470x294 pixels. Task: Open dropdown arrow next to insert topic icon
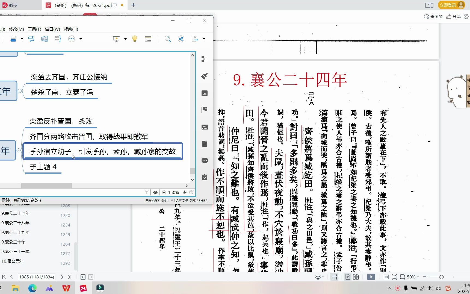(22, 39)
